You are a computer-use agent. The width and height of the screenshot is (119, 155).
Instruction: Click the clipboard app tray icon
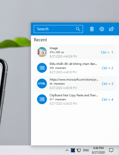(73, 150)
